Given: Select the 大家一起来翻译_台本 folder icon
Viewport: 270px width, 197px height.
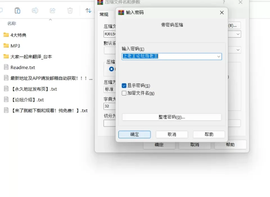Looking at the screenshot, I should tap(6, 56).
